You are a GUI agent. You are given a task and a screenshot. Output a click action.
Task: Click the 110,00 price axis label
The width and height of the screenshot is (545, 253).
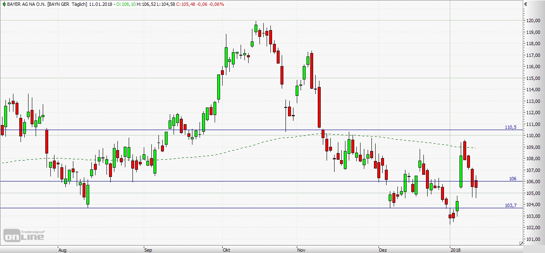(532, 135)
